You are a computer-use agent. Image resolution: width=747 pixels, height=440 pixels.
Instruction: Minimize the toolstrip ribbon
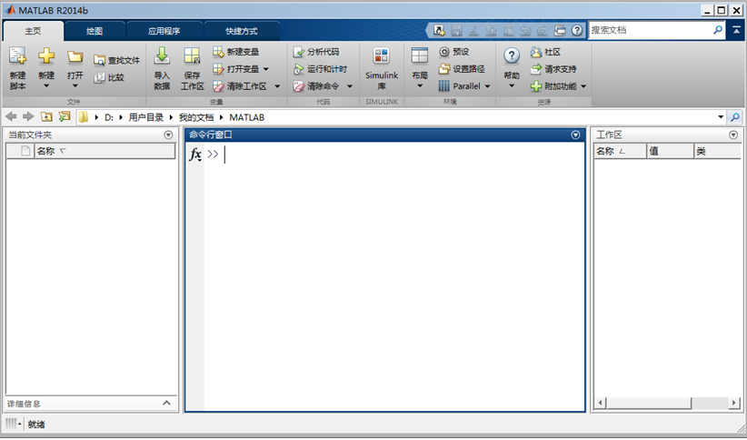(736, 30)
